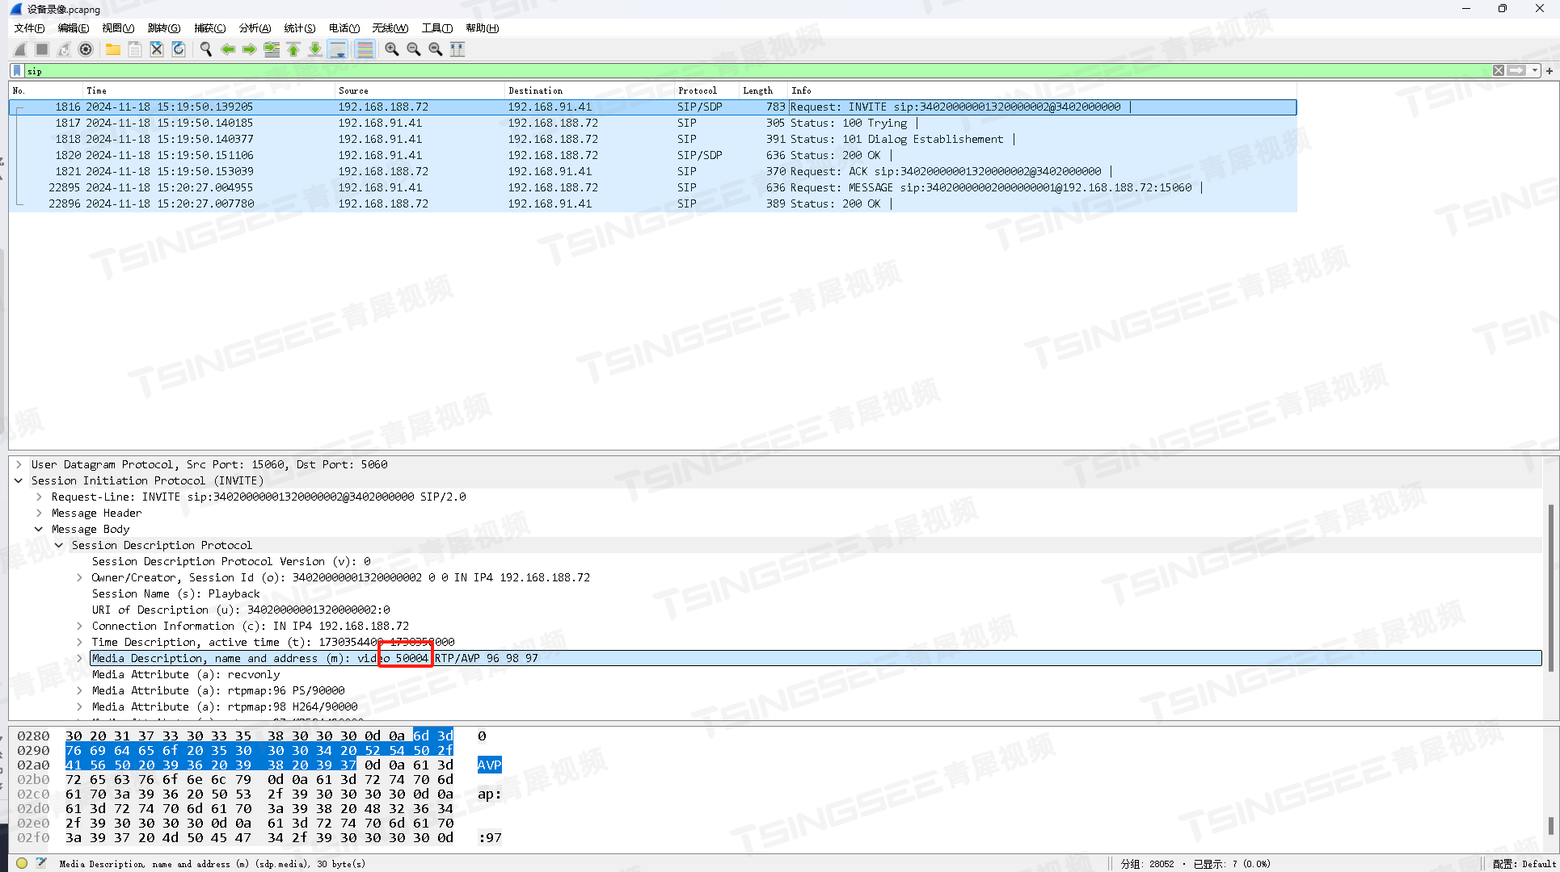
Task: Select packet 22895 MESSAGE request row
Action: click(x=566, y=187)
